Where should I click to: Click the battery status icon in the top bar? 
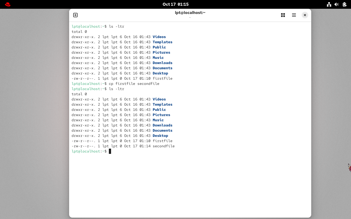[344, 4]
